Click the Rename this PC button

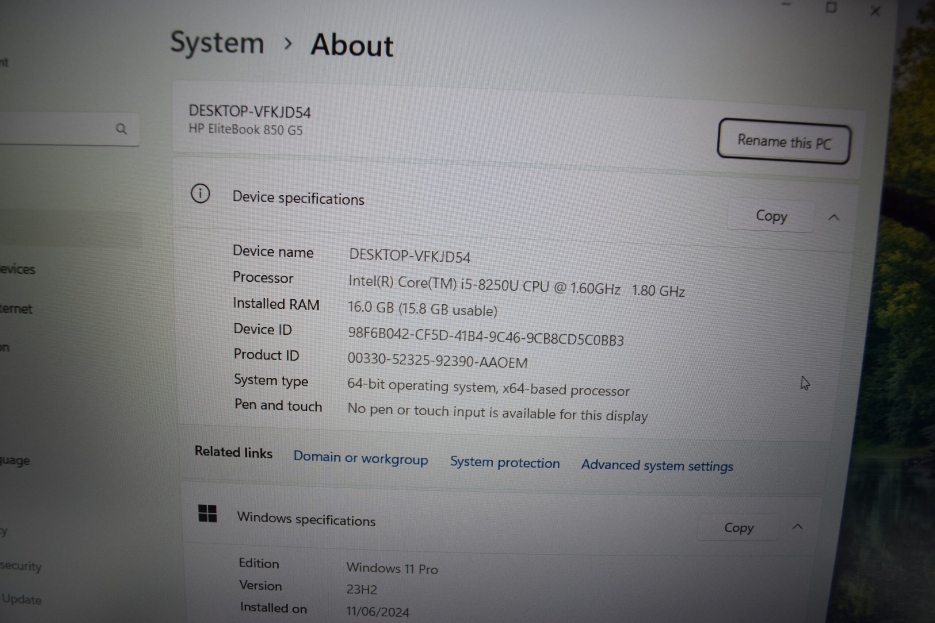[x=784, y=142]
